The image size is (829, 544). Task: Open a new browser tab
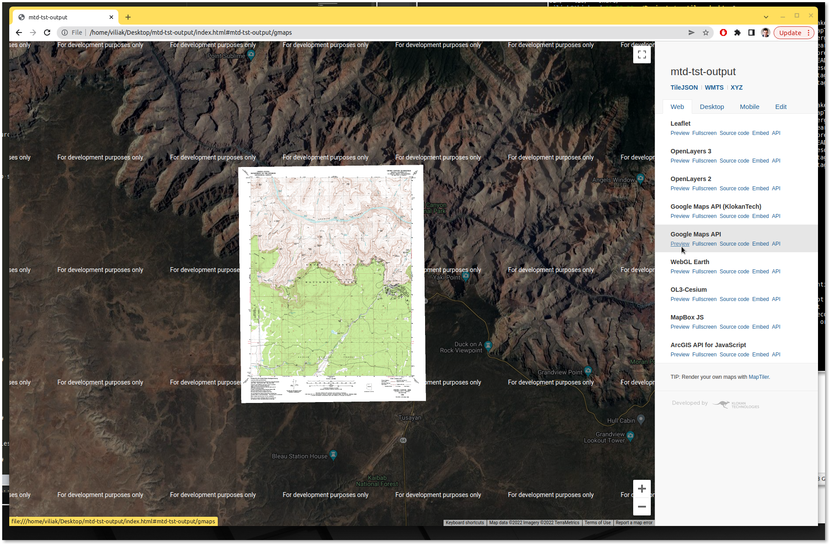click(x=128, y=17)
